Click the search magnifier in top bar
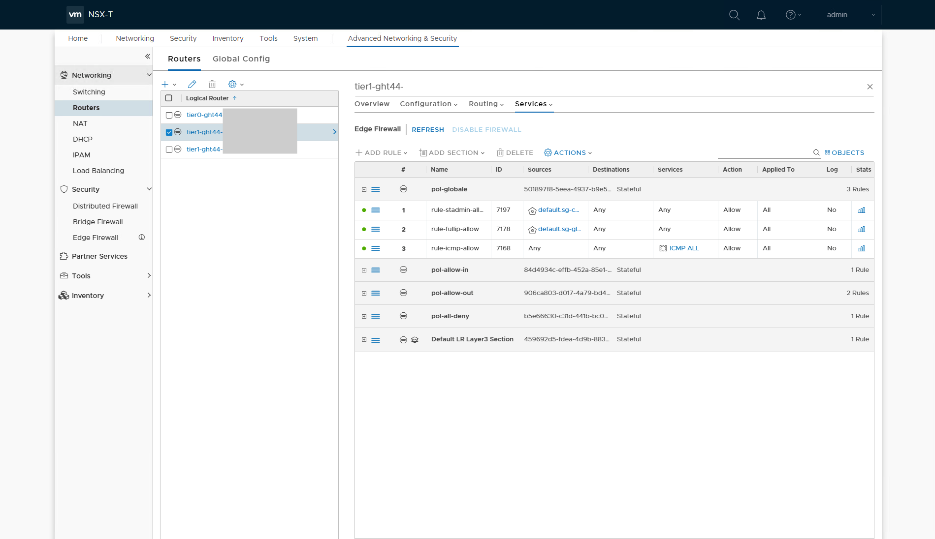The image size is (935, 539). click(x=734, y=15)
